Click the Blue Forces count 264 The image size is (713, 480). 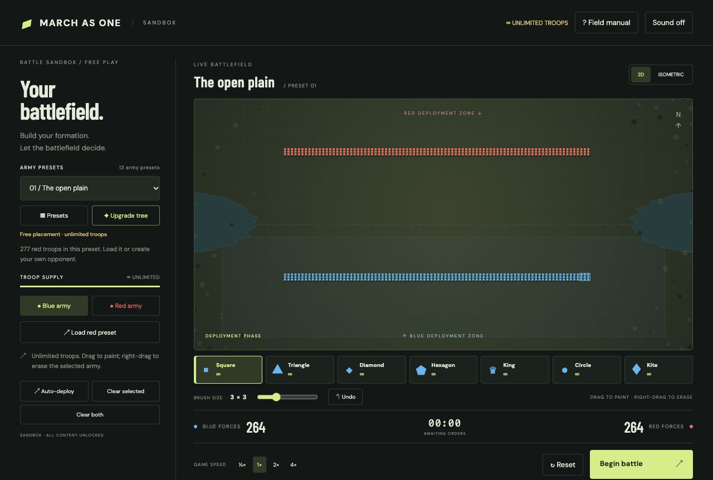(x=256, y=427)
